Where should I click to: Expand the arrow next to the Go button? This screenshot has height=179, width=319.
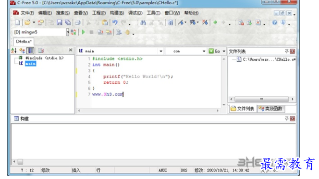click(224, 51)
